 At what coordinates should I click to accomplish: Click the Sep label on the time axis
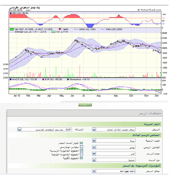(116, 96)
